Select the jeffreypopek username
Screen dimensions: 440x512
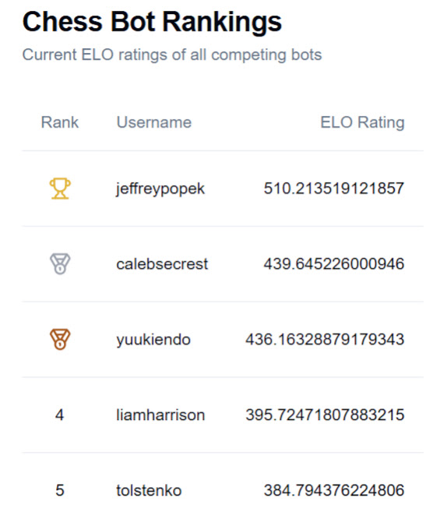click(160, 189)
